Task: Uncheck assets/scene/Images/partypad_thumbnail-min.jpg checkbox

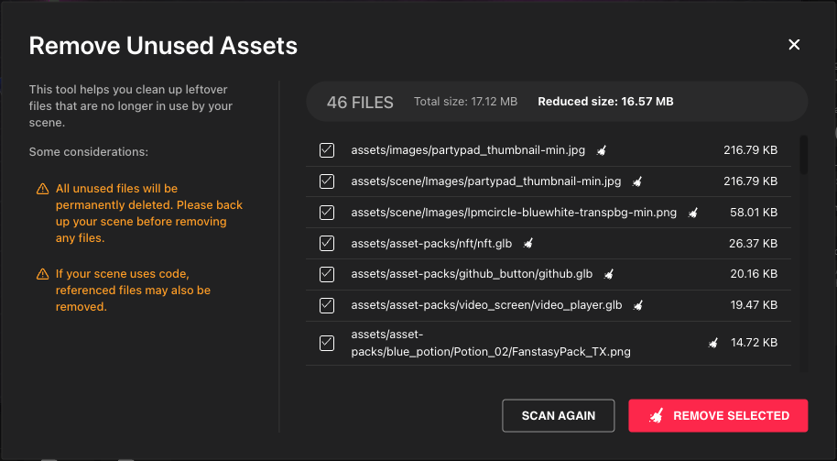Action: pos(327,181)
